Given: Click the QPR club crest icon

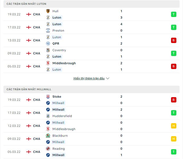Looking at the screenshot, I should 48,44.
